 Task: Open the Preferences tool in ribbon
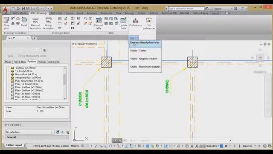(x=136, y=22)
